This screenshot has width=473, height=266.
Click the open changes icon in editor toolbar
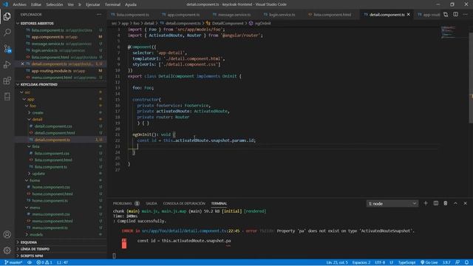[446, 15]
